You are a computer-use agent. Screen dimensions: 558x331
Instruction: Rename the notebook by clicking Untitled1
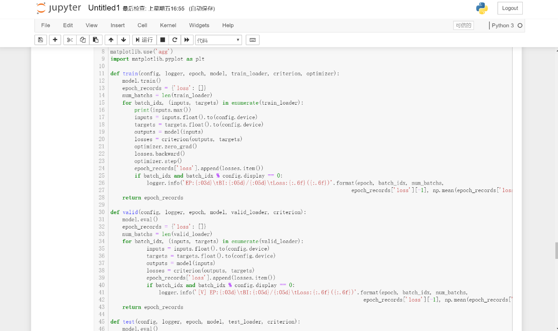[x=104, y=8]
